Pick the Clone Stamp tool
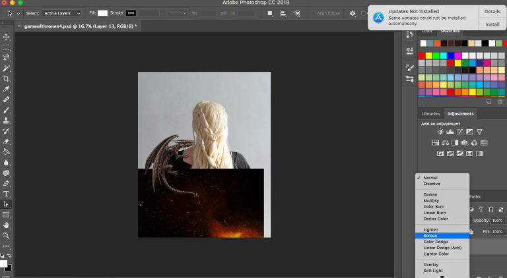Viewport: 507px width, 278px height. 6,121
